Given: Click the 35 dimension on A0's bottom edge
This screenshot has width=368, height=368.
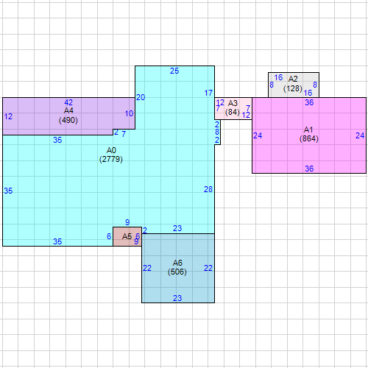Looking at the screenshot, I should coord(57,241).
